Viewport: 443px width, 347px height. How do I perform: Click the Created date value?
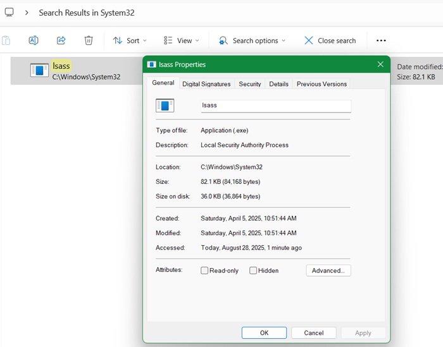click(249, 218)
